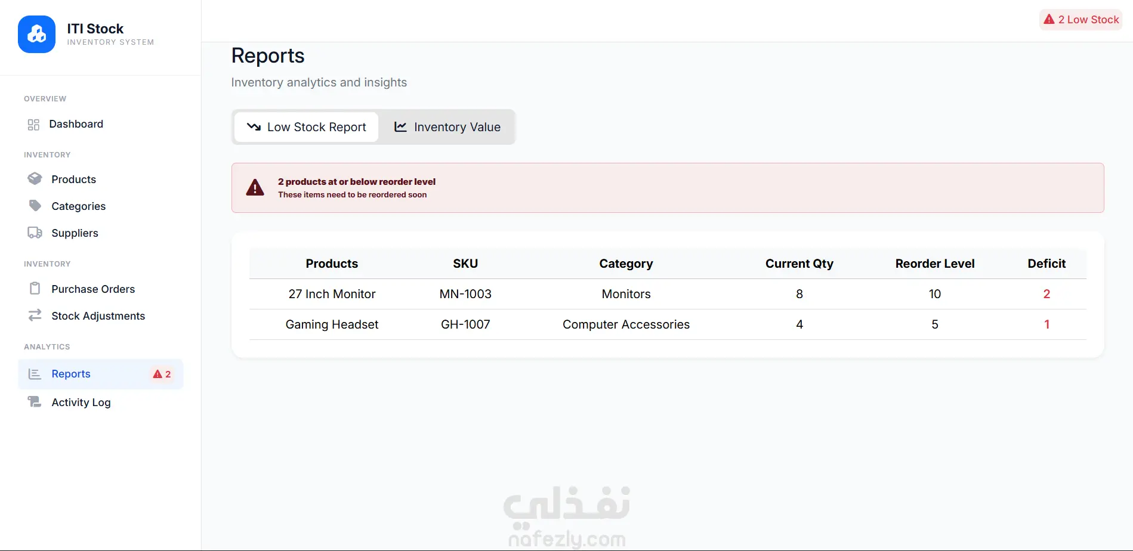Click the Categories tag icon
This screenshot has height=551, width=1133.
(x=35, y=206)
